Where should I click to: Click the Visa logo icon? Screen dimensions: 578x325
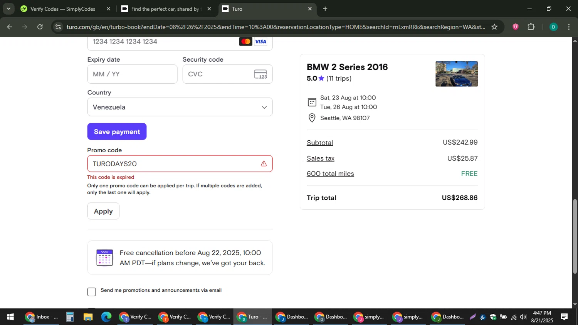pyautogui.click(x=261, y=42)
